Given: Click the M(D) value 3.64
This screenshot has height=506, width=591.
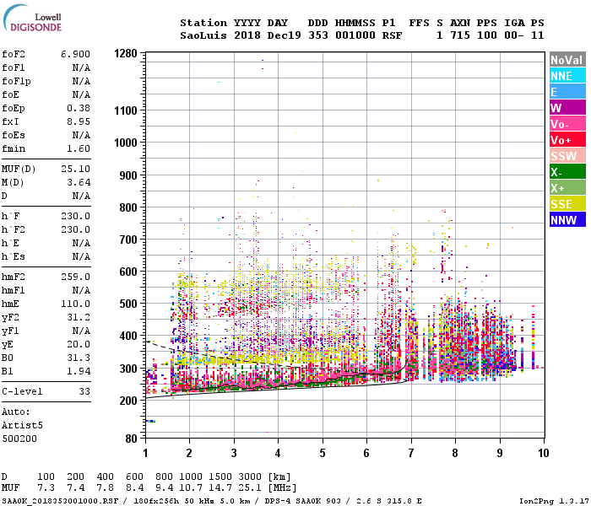Looking at the screenshot, I should point(79,182).
